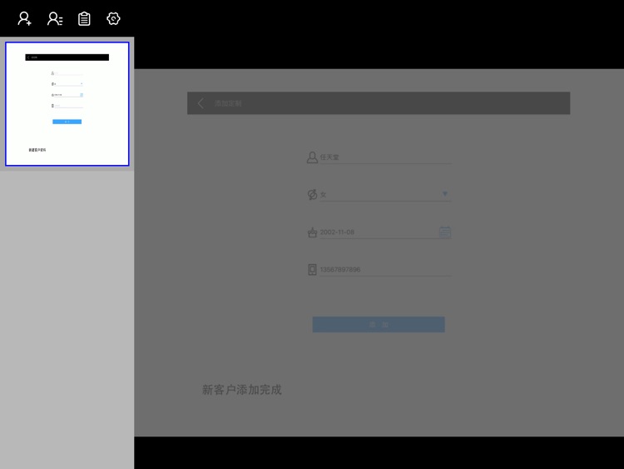Open the calendar date picker icon
The width and height of the screenshot is (624, 469).
pyautogui.click(x=445, y=232)
